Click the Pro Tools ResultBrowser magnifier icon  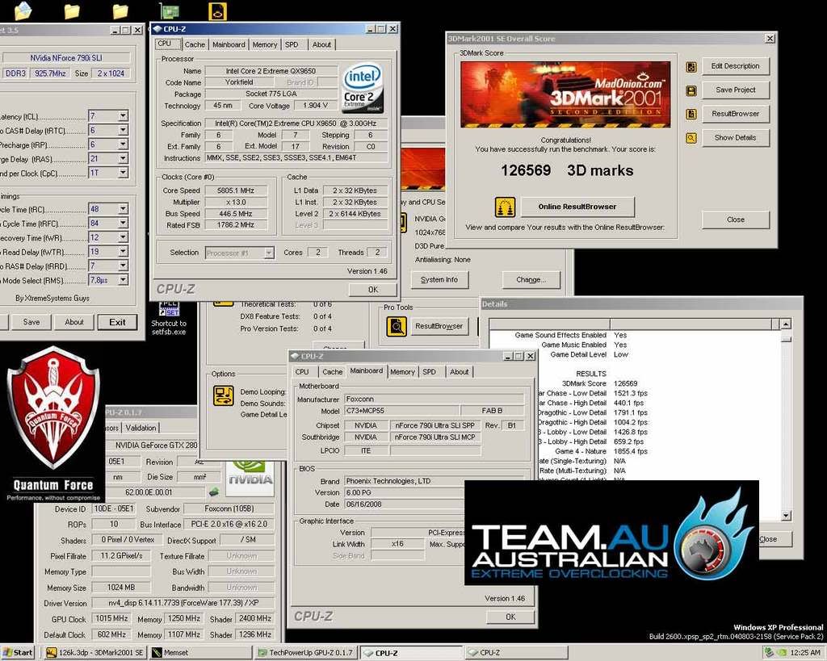click(x=396, y=326)
